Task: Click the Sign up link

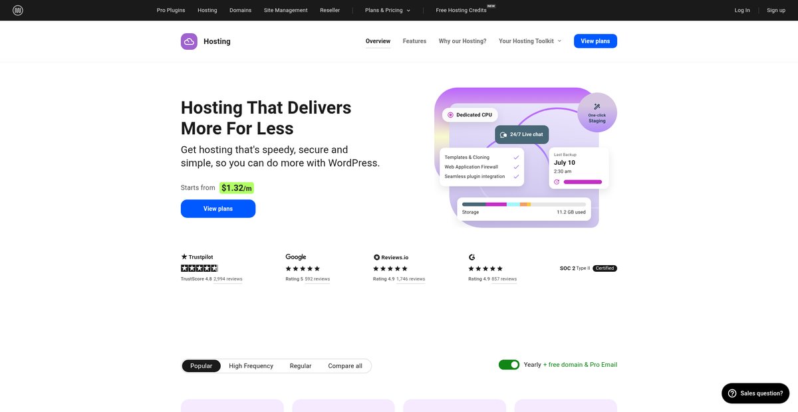Action: click(776, 10)
